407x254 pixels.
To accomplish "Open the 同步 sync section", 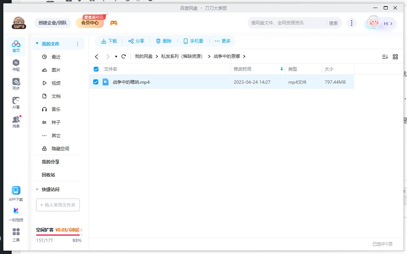I will coord(16,84).
